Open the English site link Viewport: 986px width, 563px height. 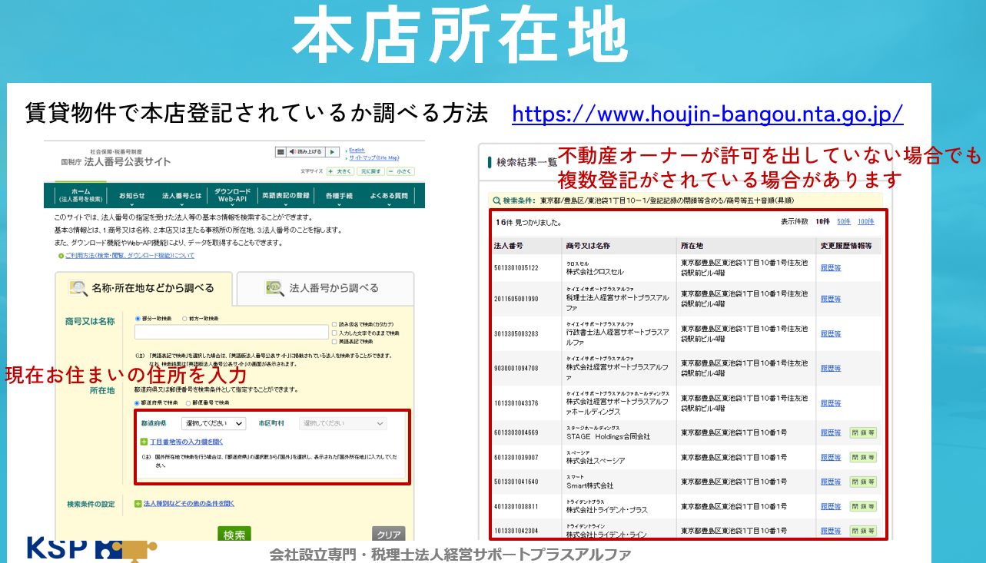click(x=357, y=150)
